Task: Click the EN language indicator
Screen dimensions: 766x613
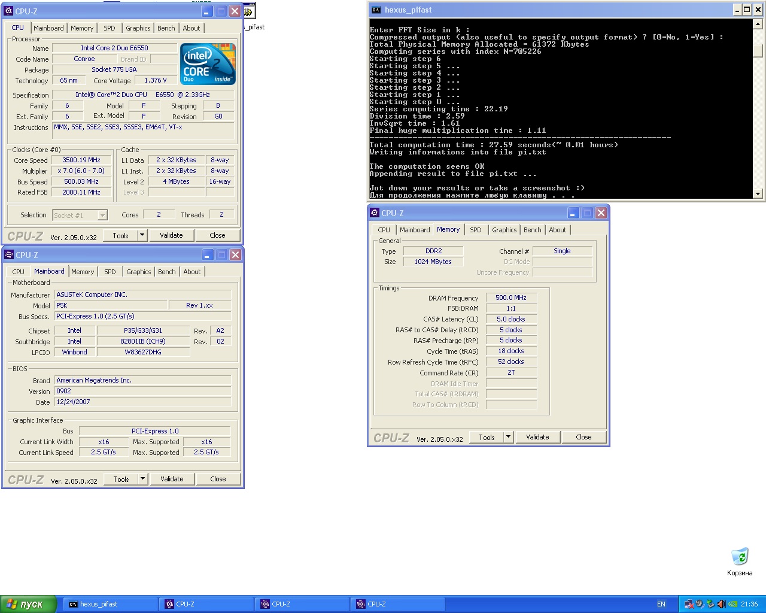Action: click(661, 604)
